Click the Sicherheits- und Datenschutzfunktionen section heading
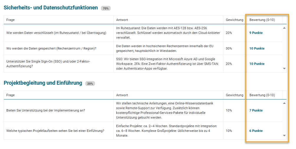Screen dimensions: 296x149 pos(51,8)
